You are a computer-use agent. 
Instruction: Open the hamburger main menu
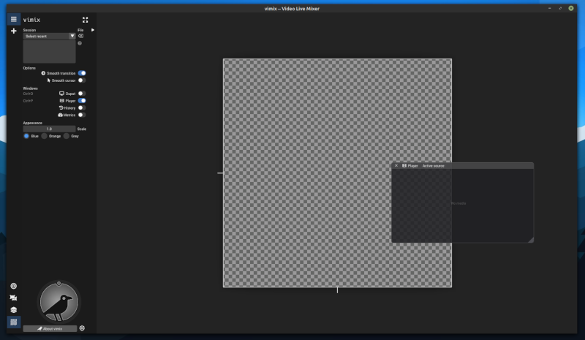(13, 20)
